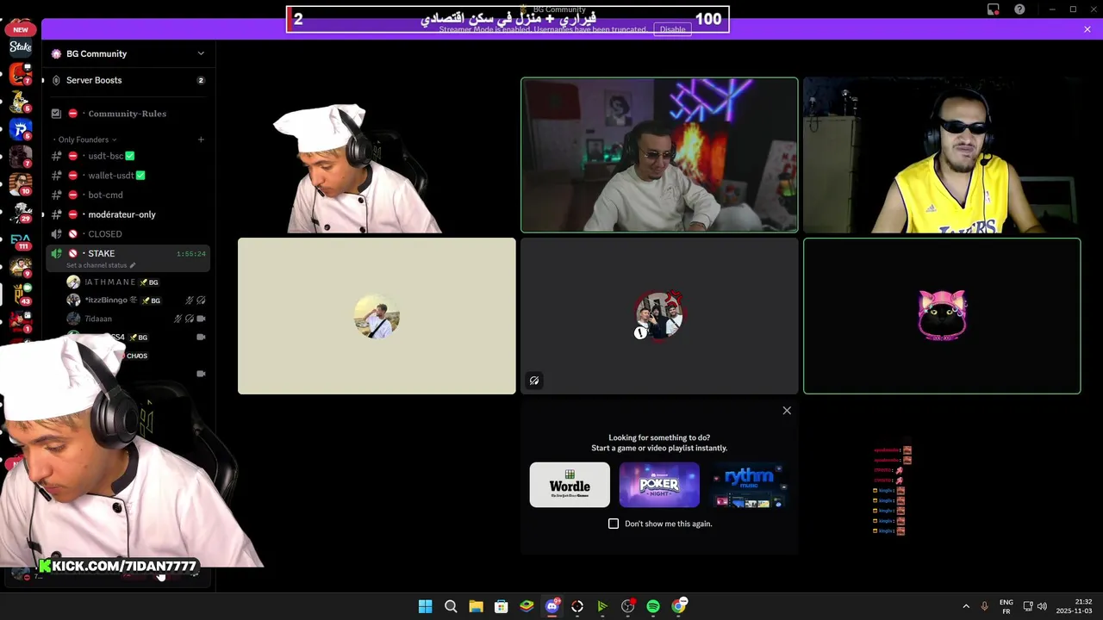
Task: Click the volume icon in system tray
Action: pos(1042,606)
